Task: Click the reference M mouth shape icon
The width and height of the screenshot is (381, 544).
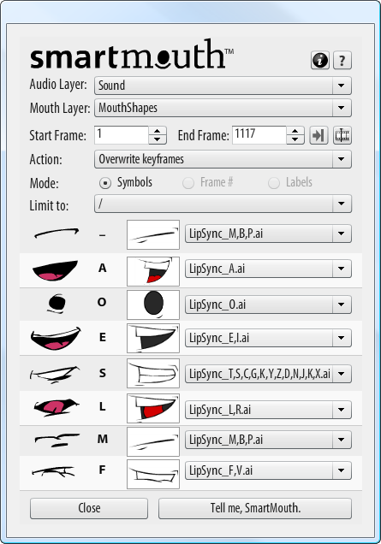Action: pos(57,440)
